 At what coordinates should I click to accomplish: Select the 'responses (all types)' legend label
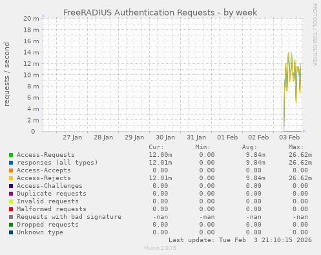(57, 163)
